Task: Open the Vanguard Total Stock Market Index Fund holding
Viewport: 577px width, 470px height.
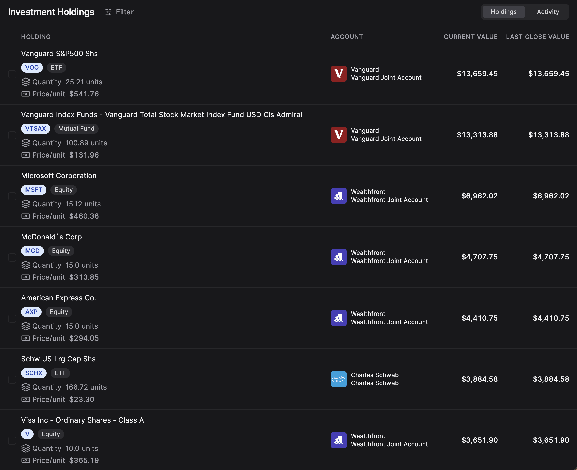Action: [x=162, y=115]
